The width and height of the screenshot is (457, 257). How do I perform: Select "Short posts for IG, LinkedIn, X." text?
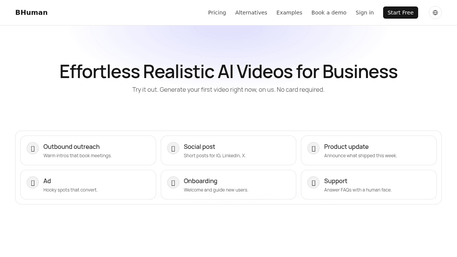[x=215, y=156]
